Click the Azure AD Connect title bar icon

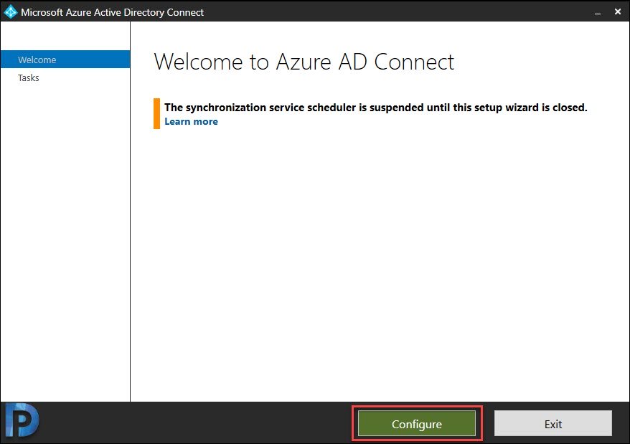coord(11,11)
